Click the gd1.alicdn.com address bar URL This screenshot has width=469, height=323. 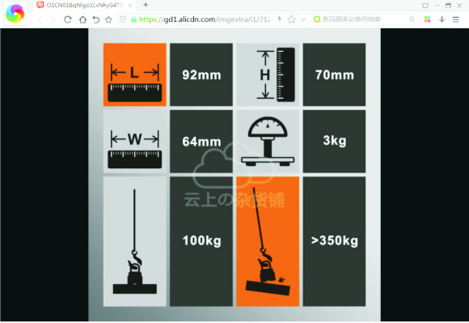click(205, 19)
